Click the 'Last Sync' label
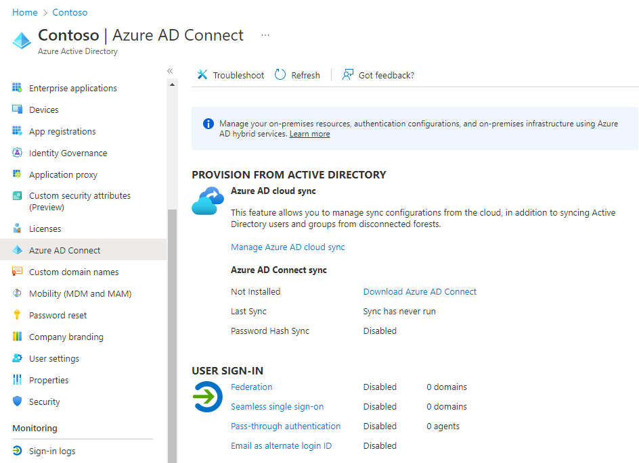639x463 pixels. click(x=248, y=311)
